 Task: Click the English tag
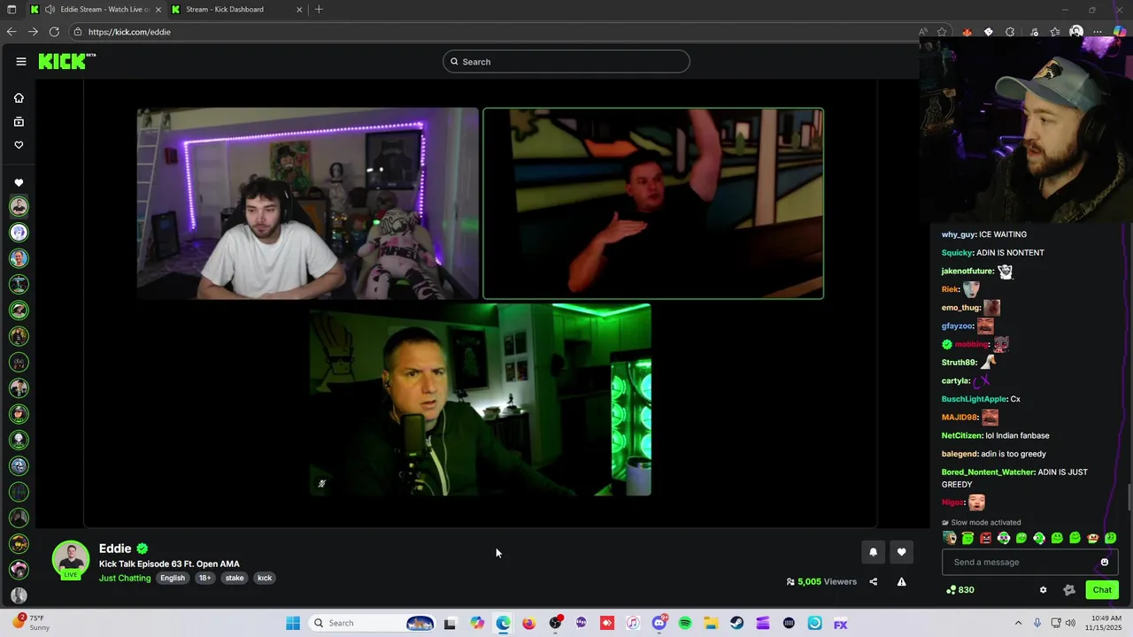(173, 578)
